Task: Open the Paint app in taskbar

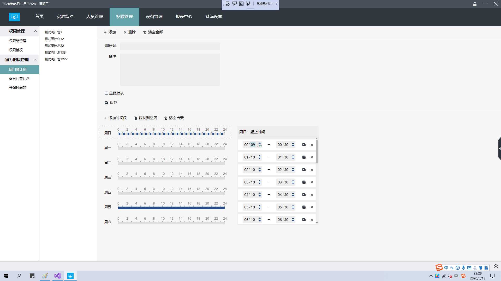Action: click(45, 276)
